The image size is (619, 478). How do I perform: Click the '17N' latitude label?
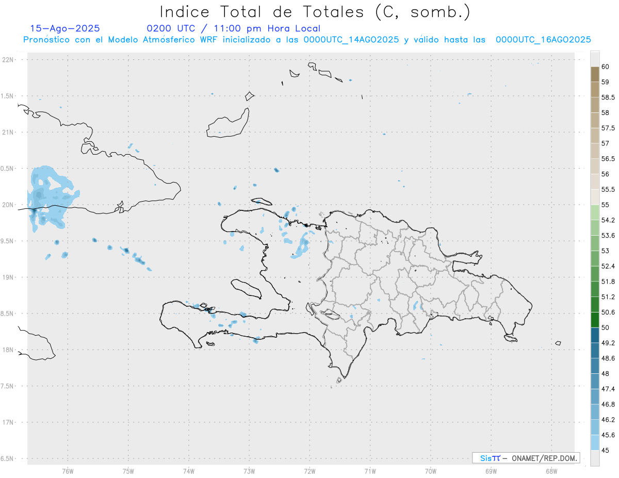[x=8, y=422]
